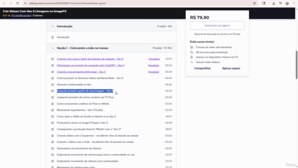Click Como economizar créditos do Flow title

83,104
